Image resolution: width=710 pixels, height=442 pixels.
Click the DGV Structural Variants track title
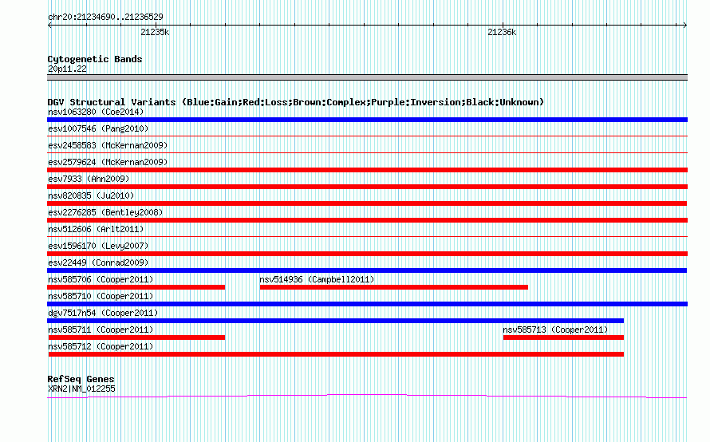pos(296,102)
